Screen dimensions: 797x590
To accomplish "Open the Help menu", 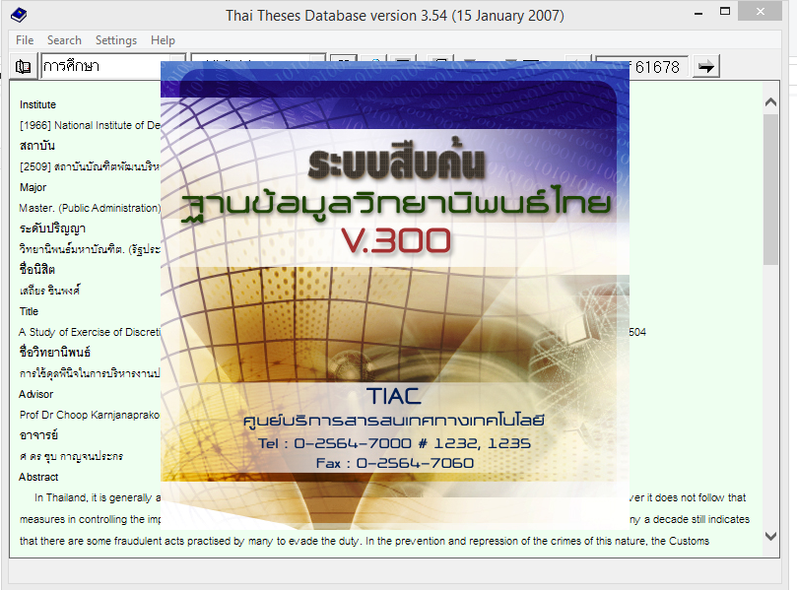I will (x=163, y=40).
